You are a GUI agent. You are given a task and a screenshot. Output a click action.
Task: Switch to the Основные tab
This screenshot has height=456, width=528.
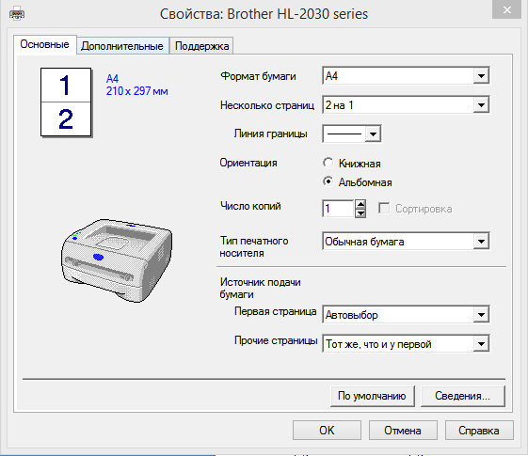tap(45, 44)
